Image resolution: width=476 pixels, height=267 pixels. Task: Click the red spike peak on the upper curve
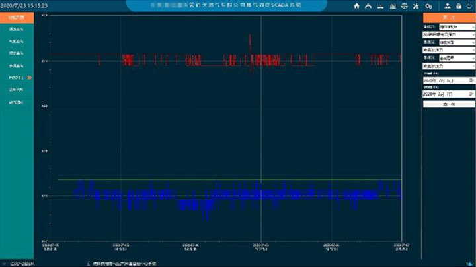(x=250, y=36)
